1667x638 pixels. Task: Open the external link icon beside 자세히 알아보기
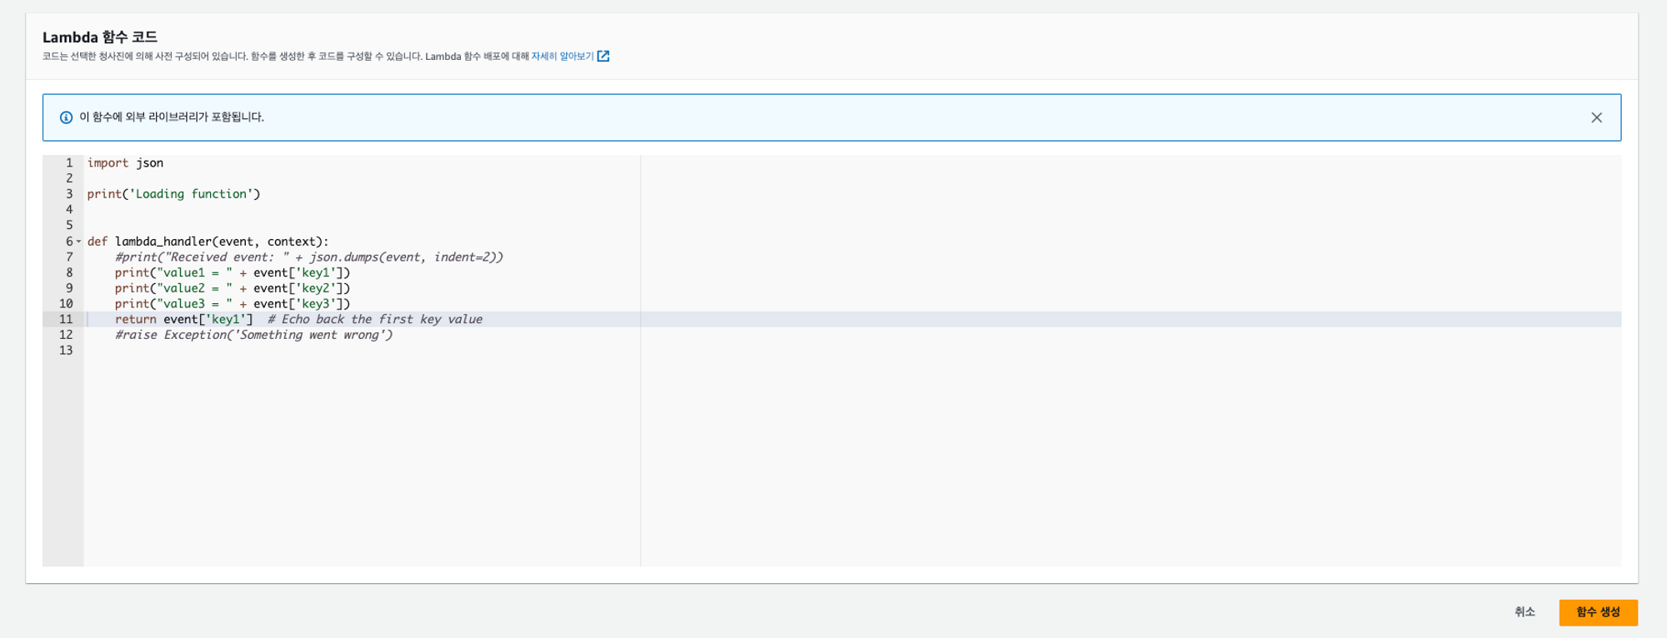pyautogui.click(x=603, y=57)
